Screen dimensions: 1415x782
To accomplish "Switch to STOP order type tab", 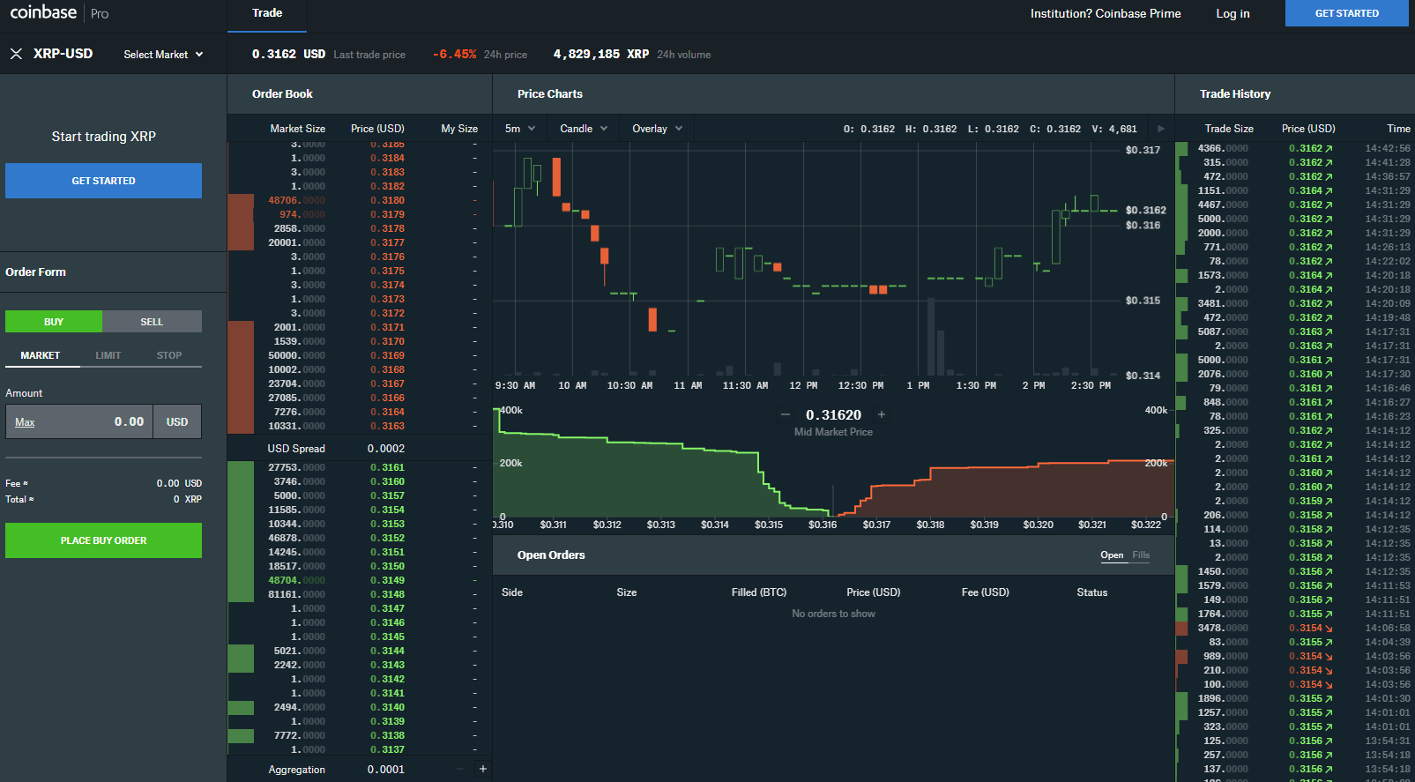I will point(169,355).
